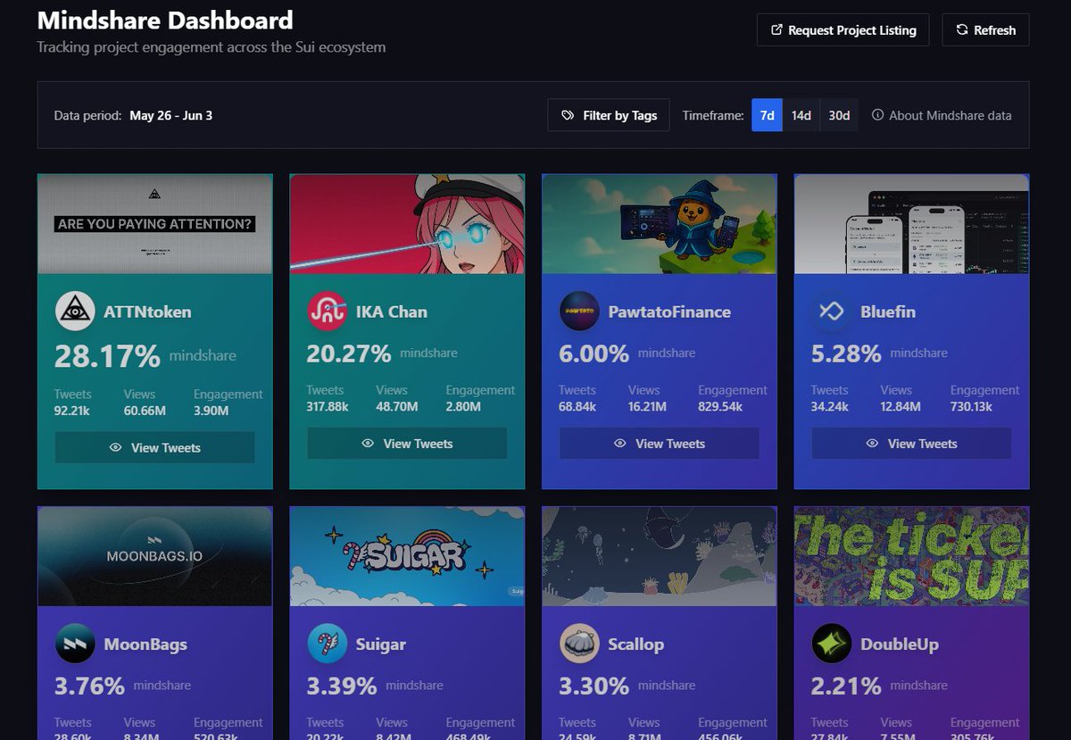Click the circular arrows icon in Refresh

click(962, 30)
